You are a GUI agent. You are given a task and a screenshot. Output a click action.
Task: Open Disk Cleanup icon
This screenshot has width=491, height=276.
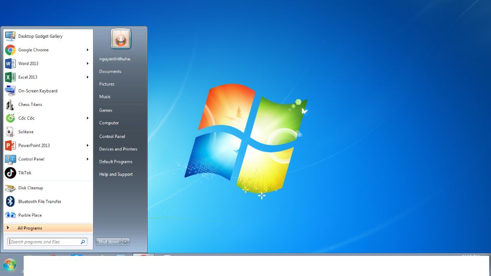pyautogui.click(x=11, y=188)
